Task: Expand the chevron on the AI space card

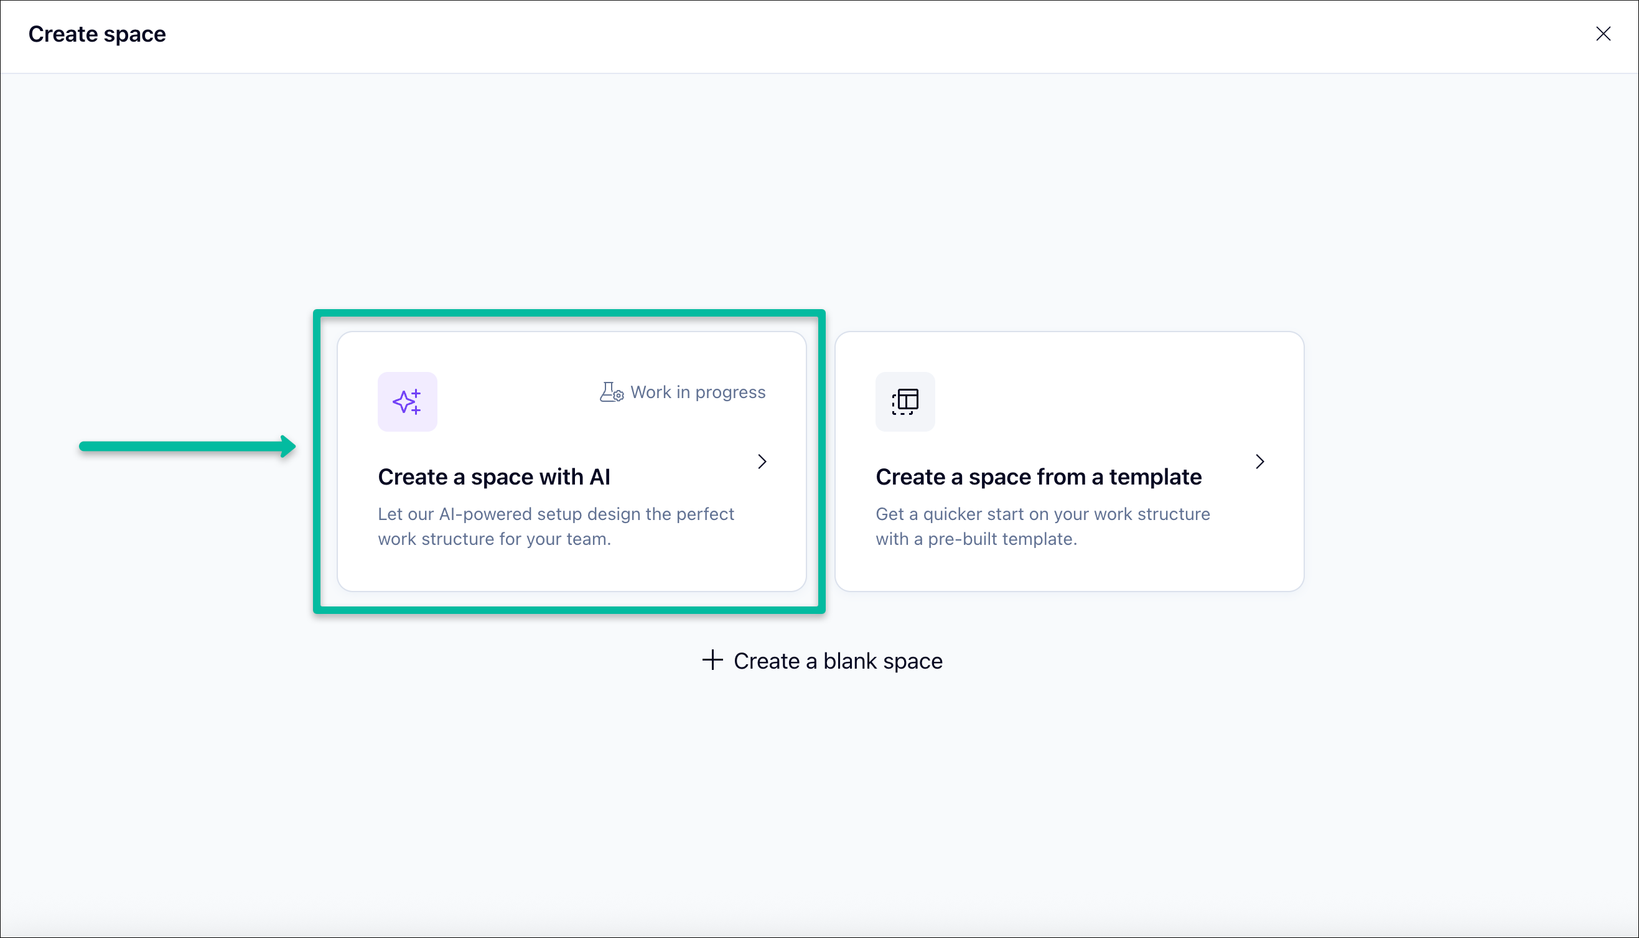Action: point(762,462)
